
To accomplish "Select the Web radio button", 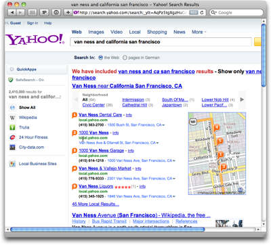I will (101, 58).
